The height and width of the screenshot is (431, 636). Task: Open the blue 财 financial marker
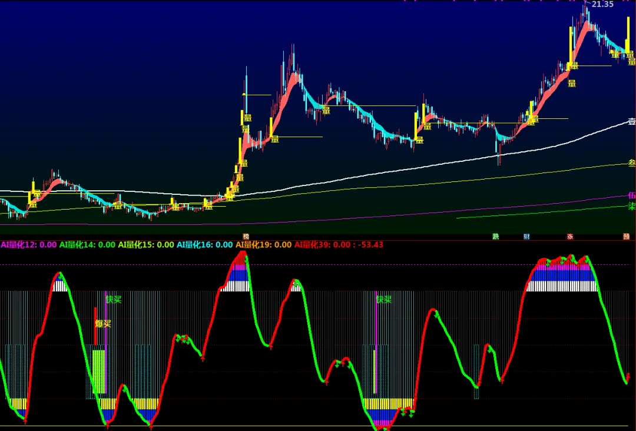tap(526, 236)
